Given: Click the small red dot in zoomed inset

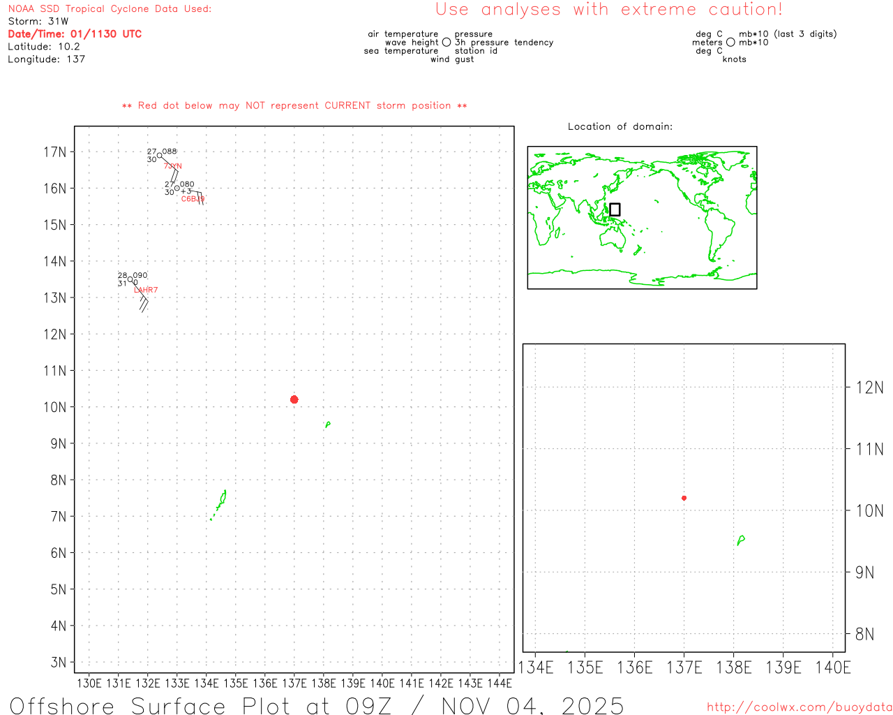Looking at the screenshot, I should [684, 498].
